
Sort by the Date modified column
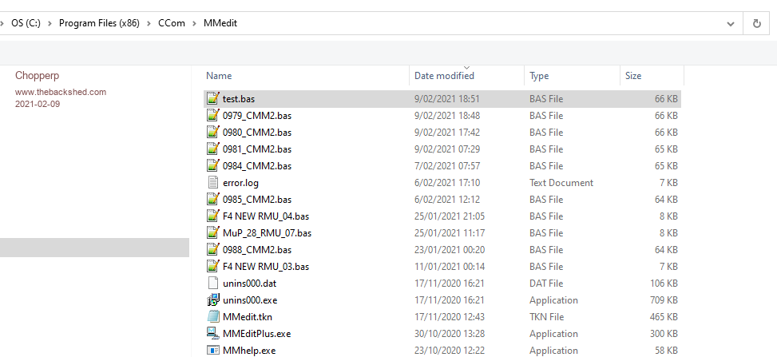click(x=444, y=76)
